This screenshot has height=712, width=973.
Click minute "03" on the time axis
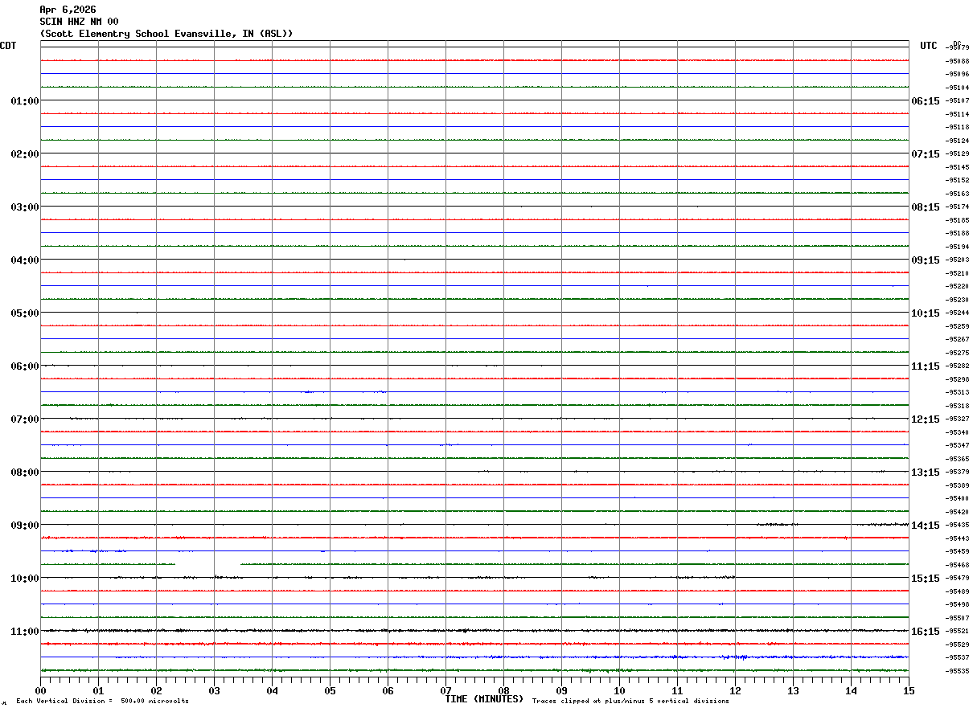point(214,691)
